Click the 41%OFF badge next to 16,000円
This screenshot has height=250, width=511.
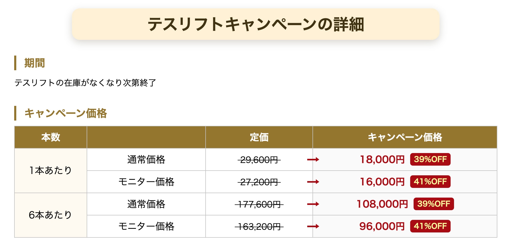point(430,182)
